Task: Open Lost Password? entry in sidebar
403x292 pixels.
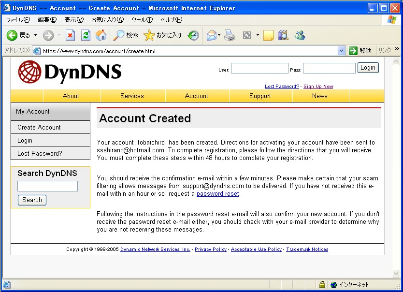Action: coord(50,153)
